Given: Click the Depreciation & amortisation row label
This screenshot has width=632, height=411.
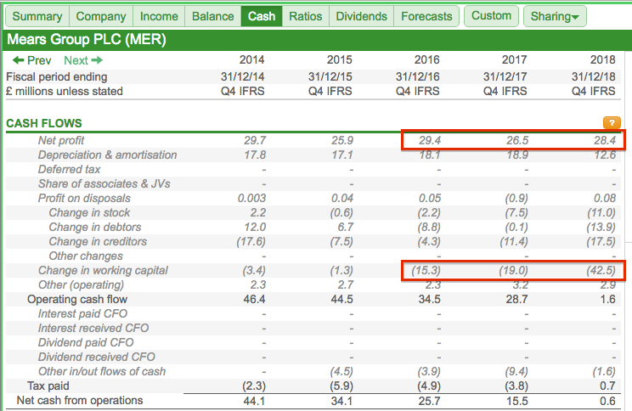Looking at the screenshot, I should tap(108, 155).
